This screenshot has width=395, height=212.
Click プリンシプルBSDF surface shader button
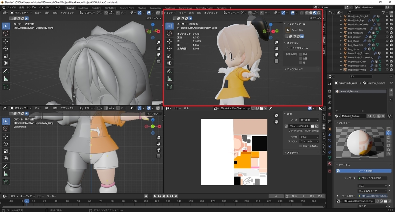(x=372, y=178)
